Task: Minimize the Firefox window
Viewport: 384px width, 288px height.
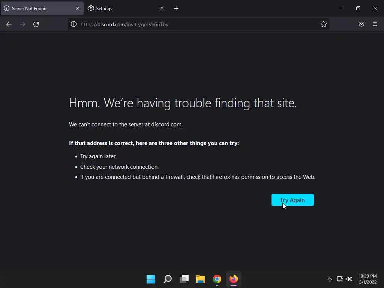Action: (341, 8)
